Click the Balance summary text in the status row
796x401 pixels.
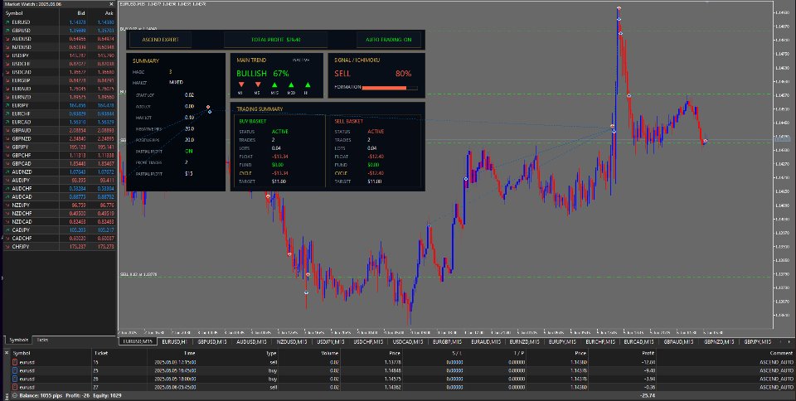pyautogui.click(x=70, y=395)
